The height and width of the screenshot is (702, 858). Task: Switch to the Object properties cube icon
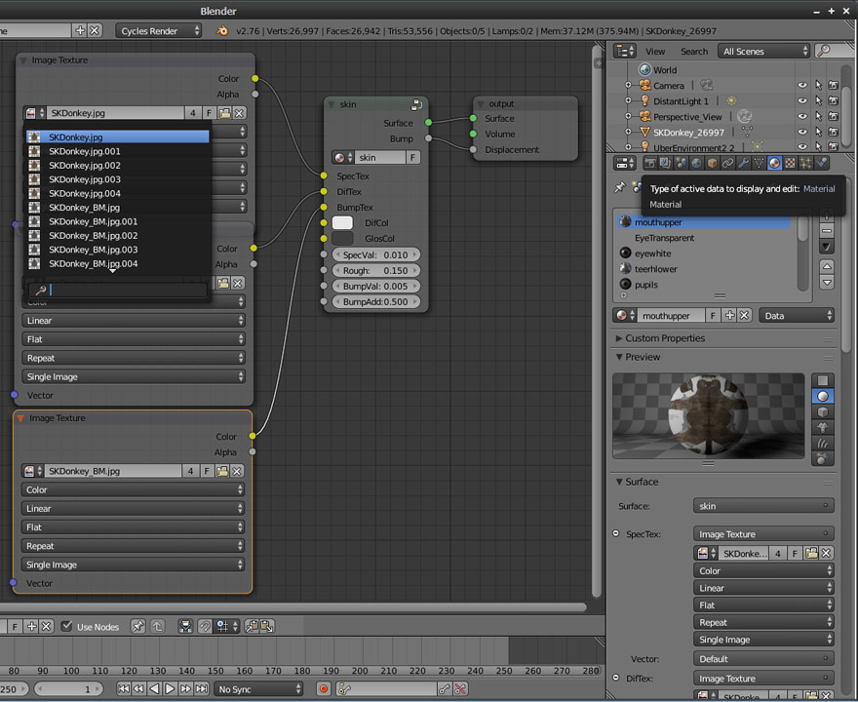712,163
